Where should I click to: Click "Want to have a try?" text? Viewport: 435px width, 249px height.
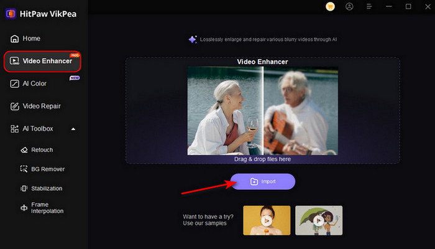coord(208,217)
